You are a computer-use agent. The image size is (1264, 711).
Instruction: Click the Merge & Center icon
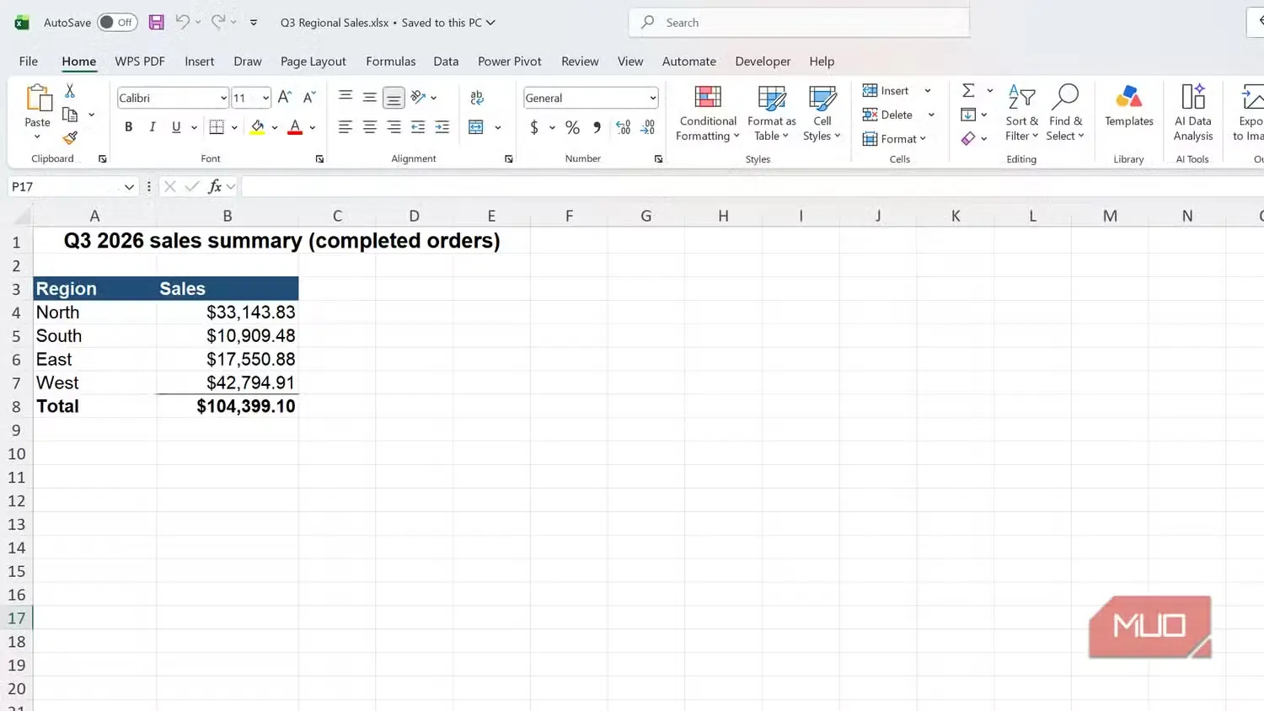point(476,127)
